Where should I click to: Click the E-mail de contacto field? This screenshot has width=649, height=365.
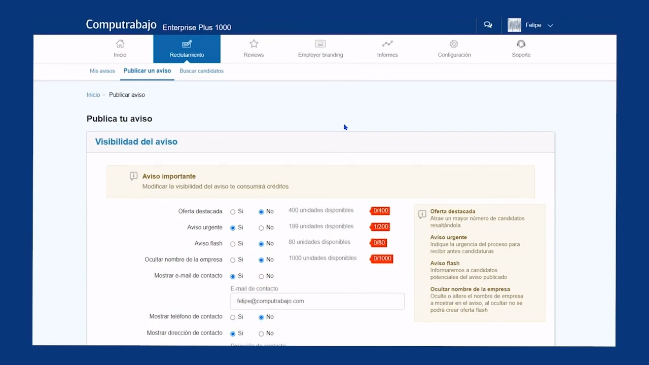317,301
